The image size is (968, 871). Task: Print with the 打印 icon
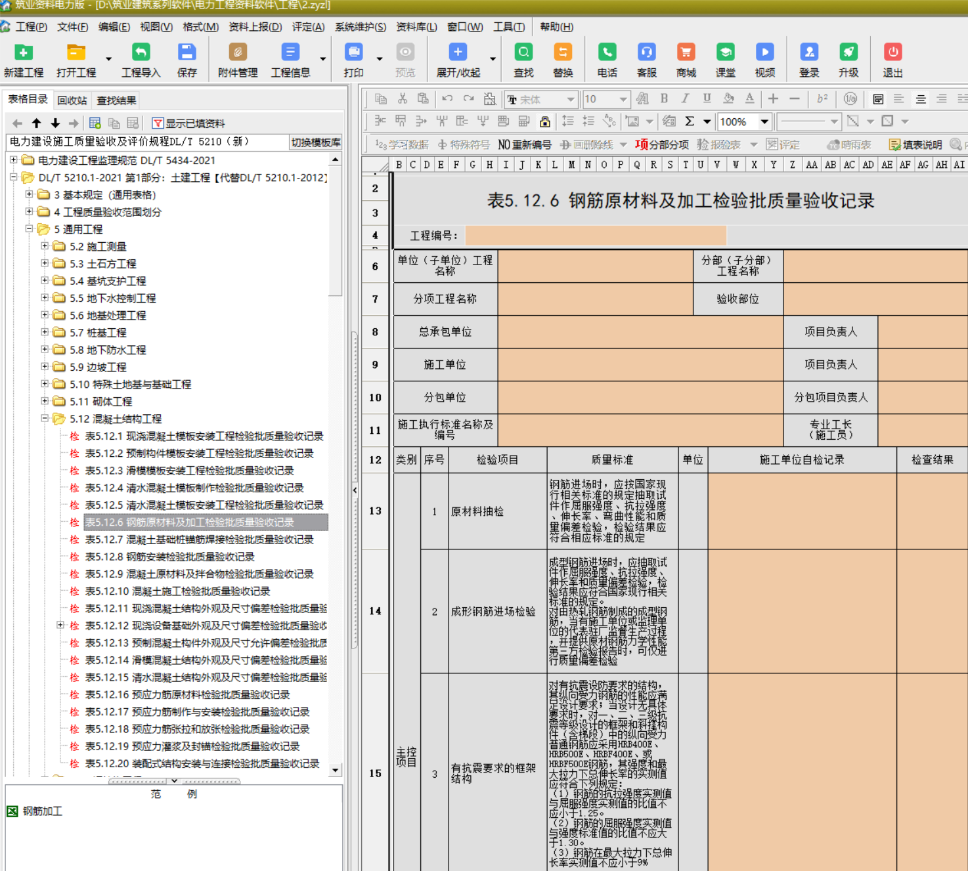(x=354, y=53)
